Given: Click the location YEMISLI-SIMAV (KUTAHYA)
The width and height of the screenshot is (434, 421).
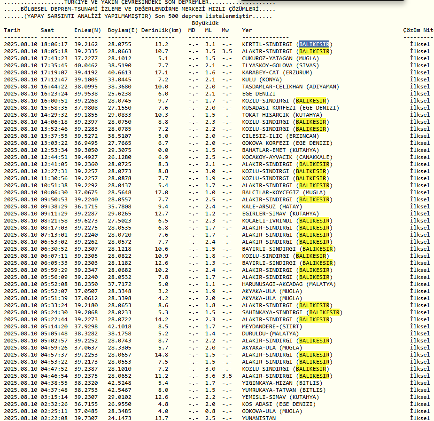Looking at the screenshot, I should point(280,397).
